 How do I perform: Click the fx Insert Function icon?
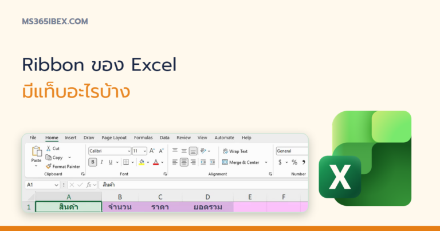click(89, 185)
